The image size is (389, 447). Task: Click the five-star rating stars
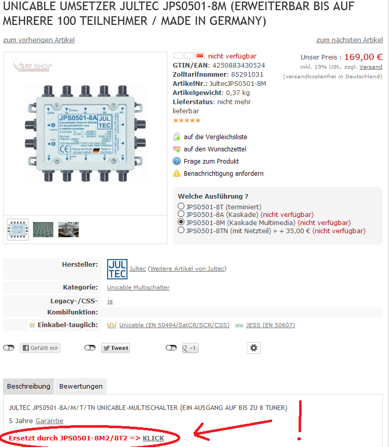tap(187, 120)
